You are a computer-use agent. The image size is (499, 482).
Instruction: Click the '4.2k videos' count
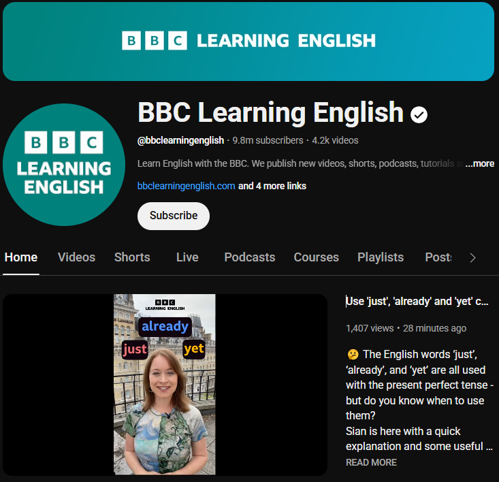tap(335, 140)
